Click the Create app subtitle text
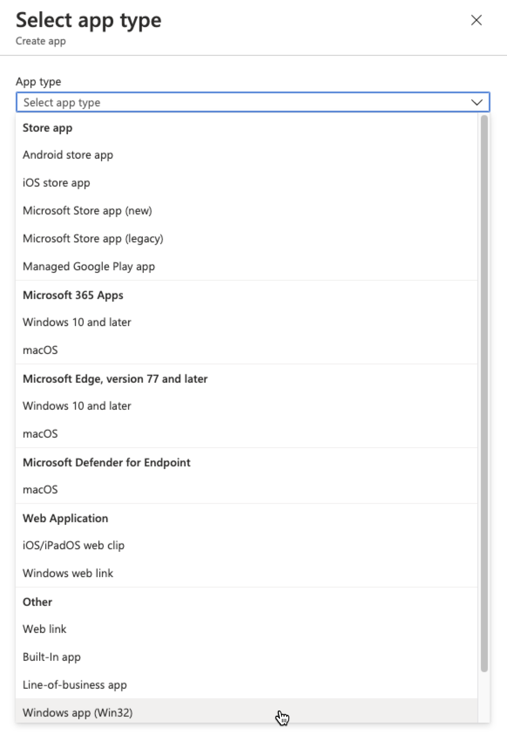This screenshot has width=507, height=741. pos(41,41)
